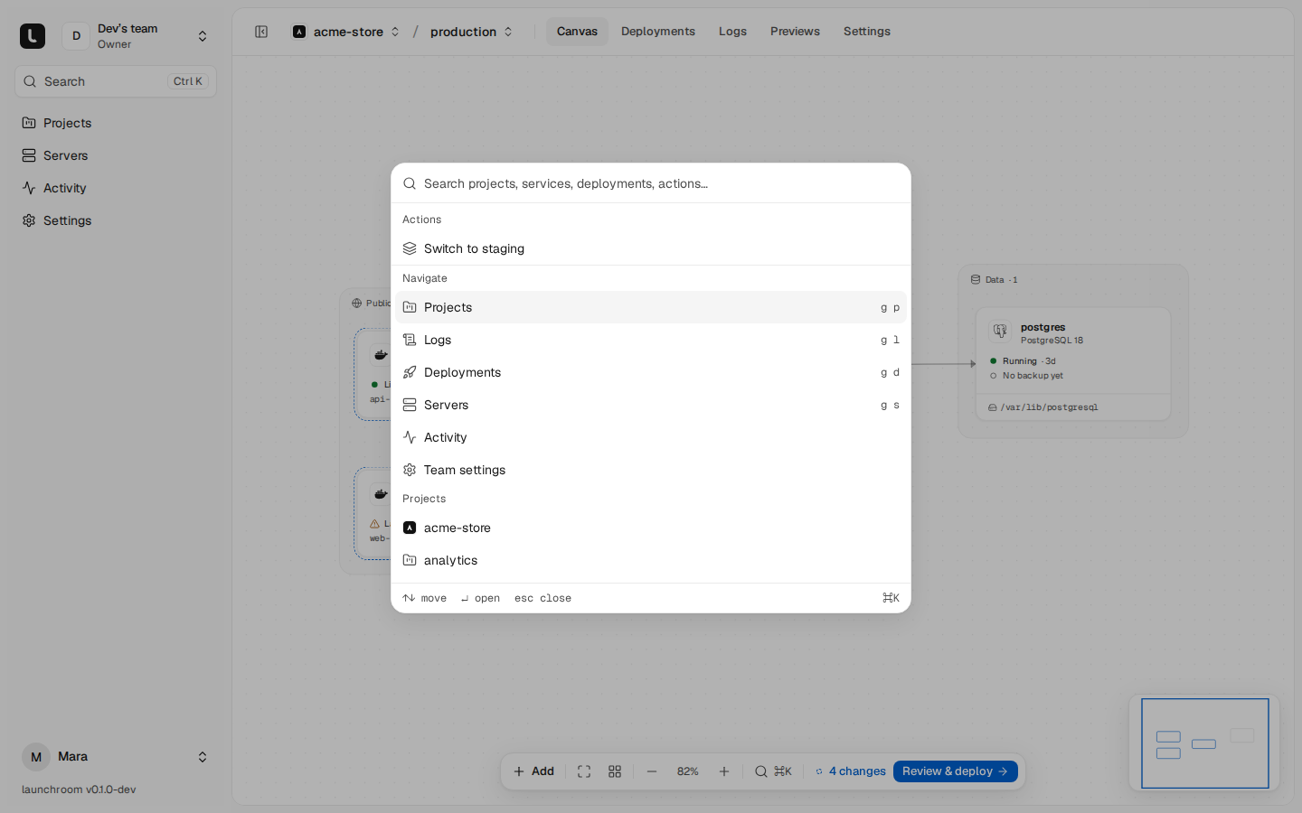Click the Running status on postgres
The width and height of the screenshot is (1302, 813).
pos(1023,361)
